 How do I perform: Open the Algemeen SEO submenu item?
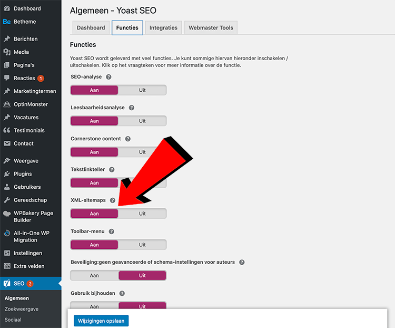[17, 298]
